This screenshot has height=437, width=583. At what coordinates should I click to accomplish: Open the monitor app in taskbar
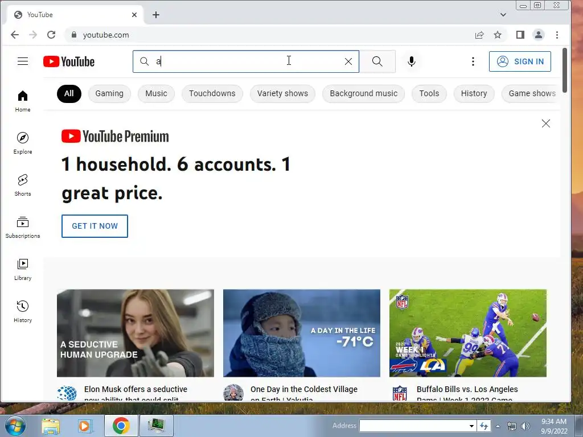tap(156, 426)
